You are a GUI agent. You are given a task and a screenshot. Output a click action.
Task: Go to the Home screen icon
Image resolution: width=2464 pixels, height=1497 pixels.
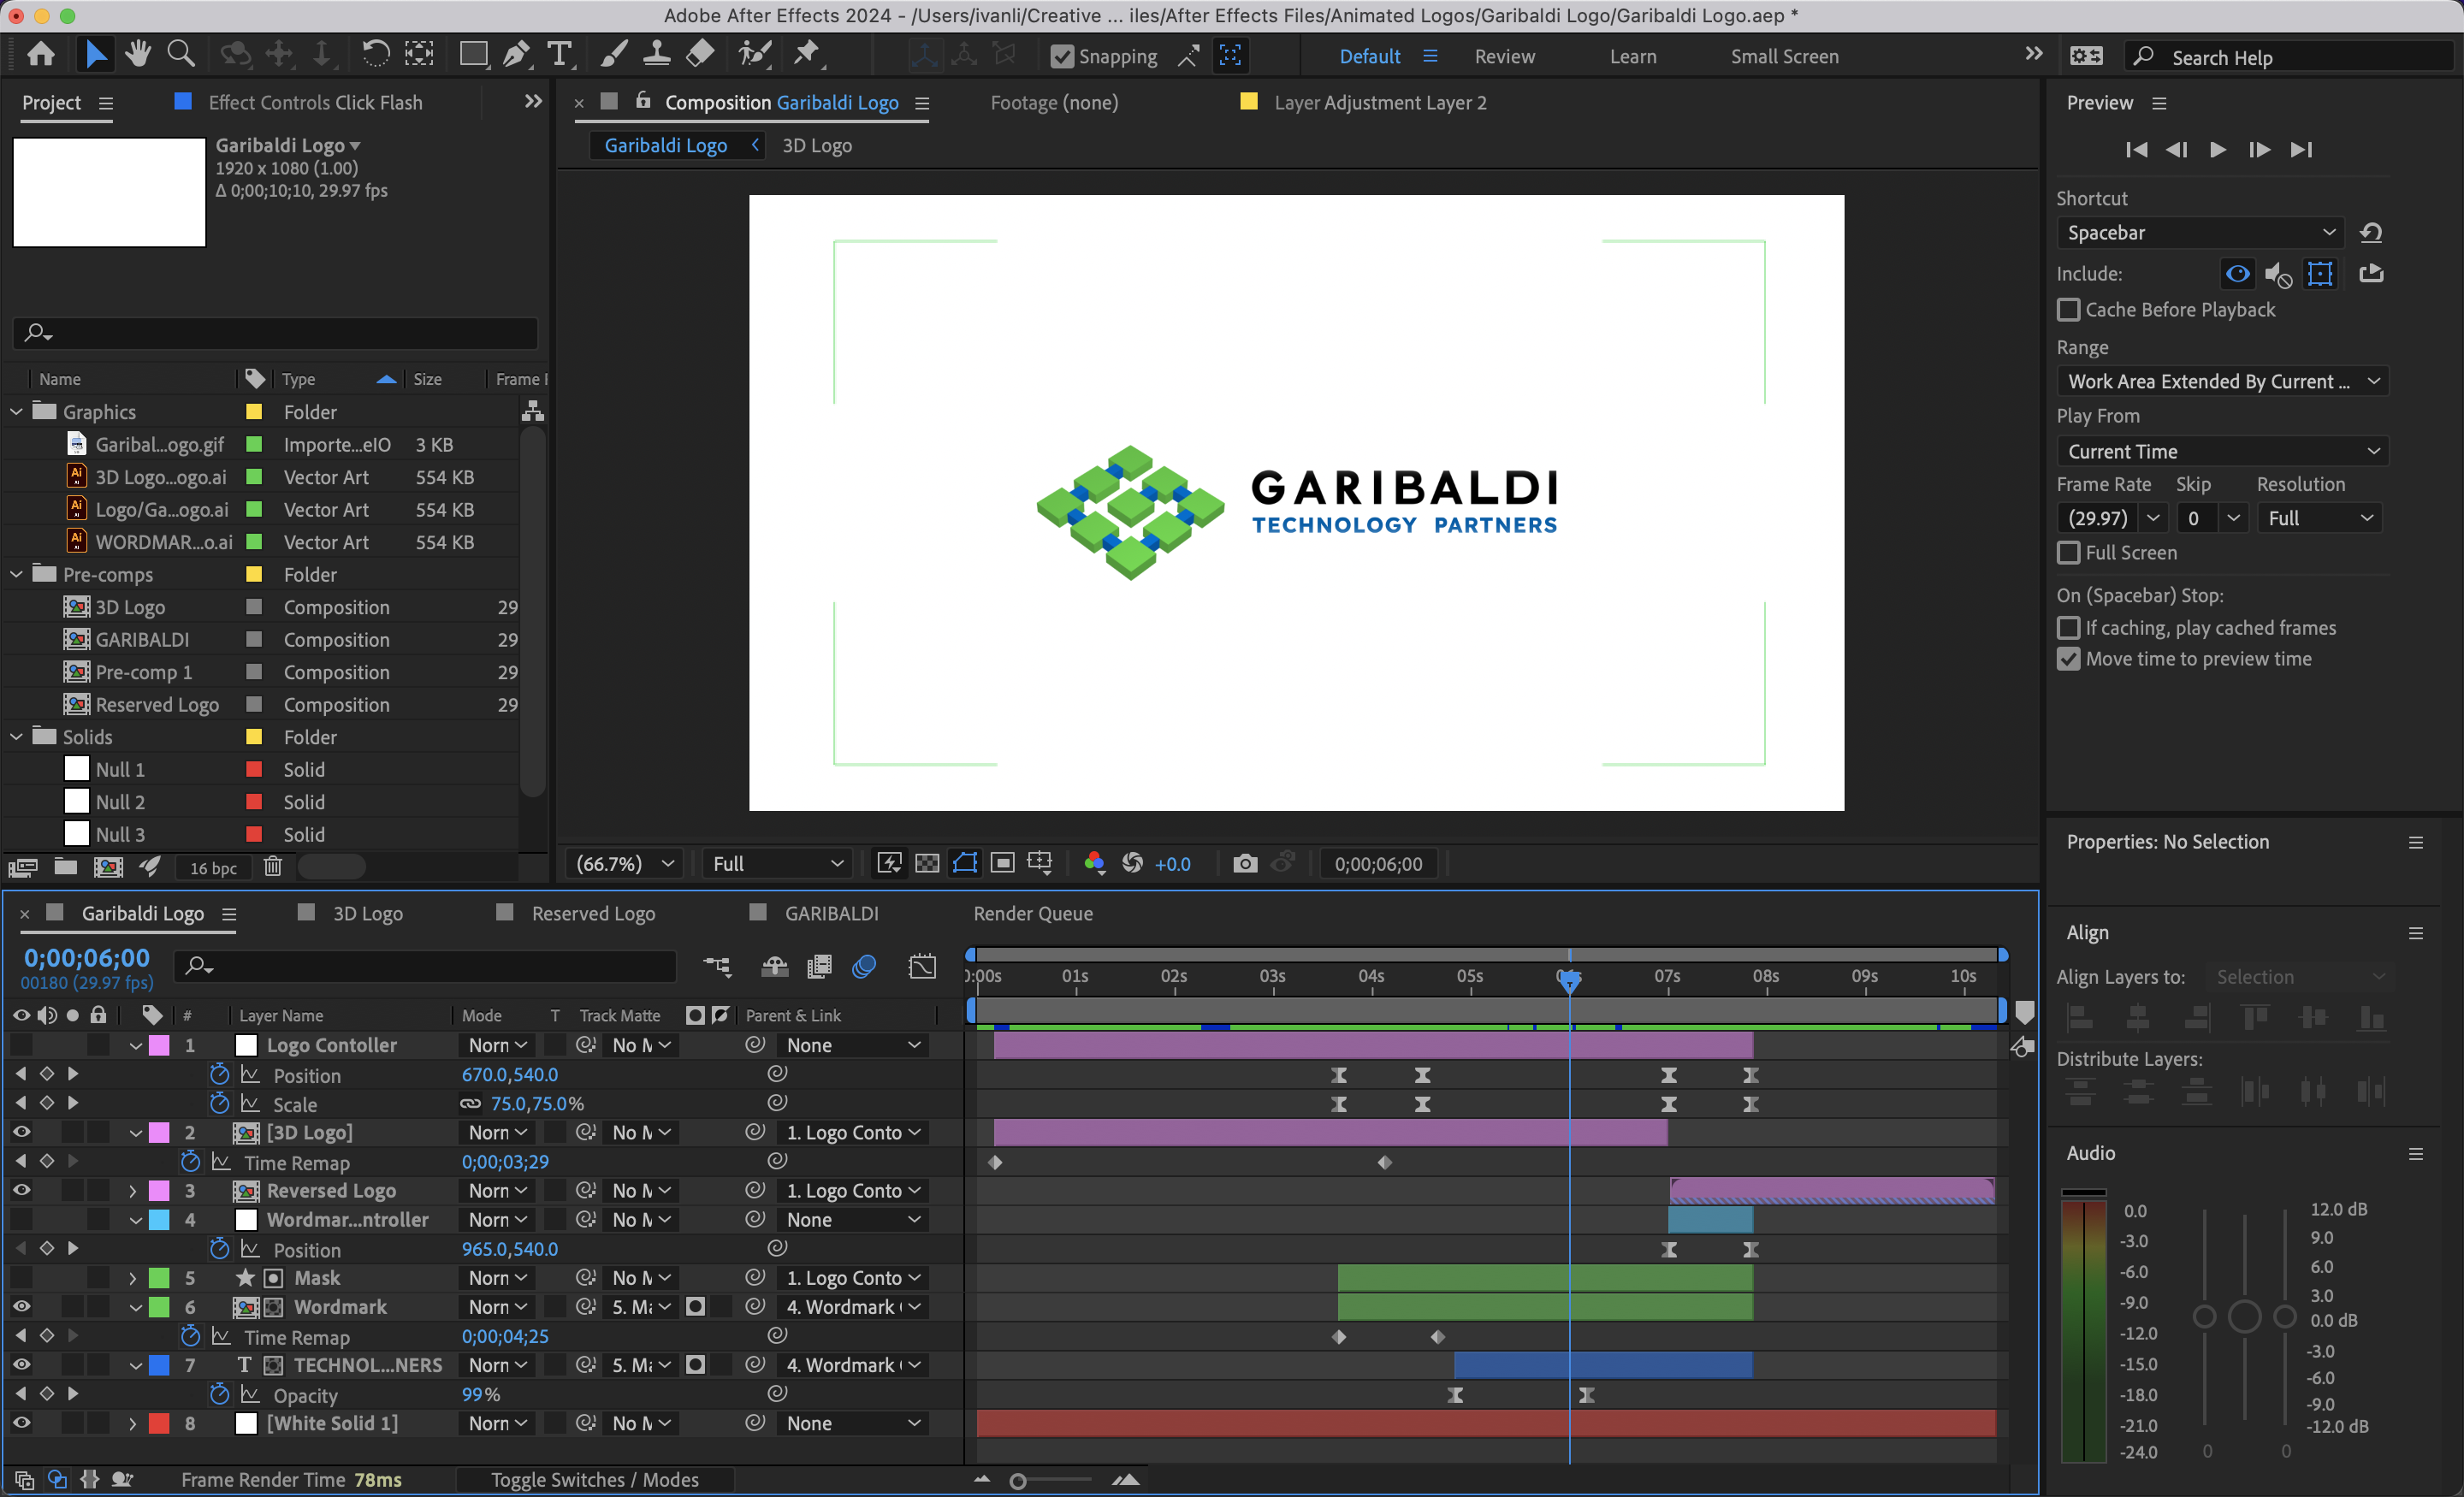tap(41, 54)
